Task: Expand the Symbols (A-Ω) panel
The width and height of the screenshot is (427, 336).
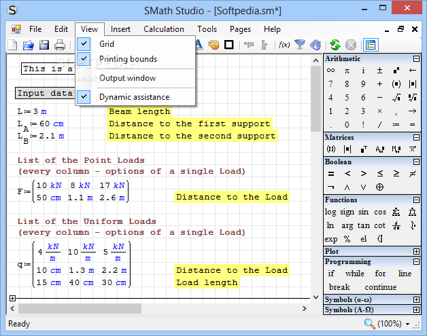Action: (416, 310)
